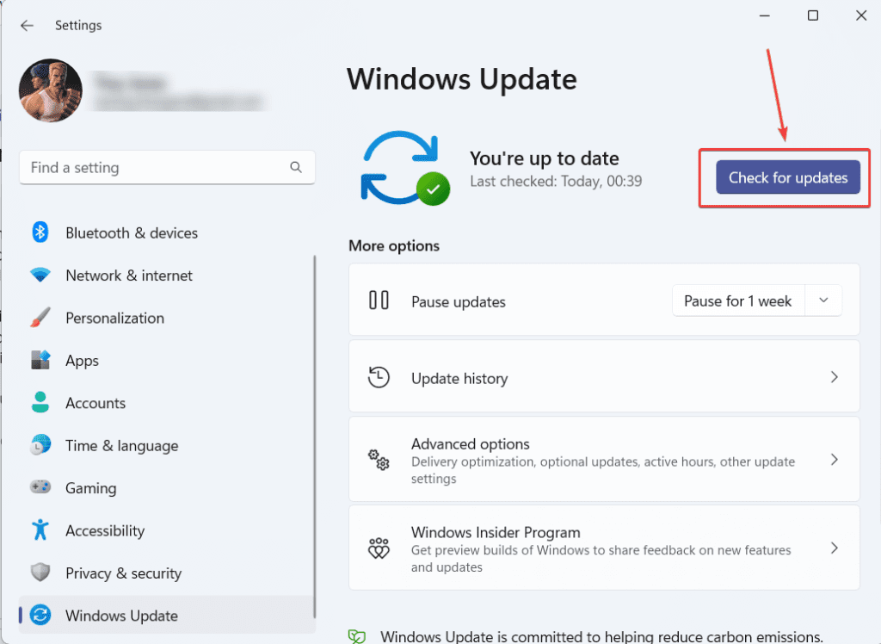Expand Advanced options chevron
Image resolution: width=881 pixels, height=644 pixels.
coord(835,460)
